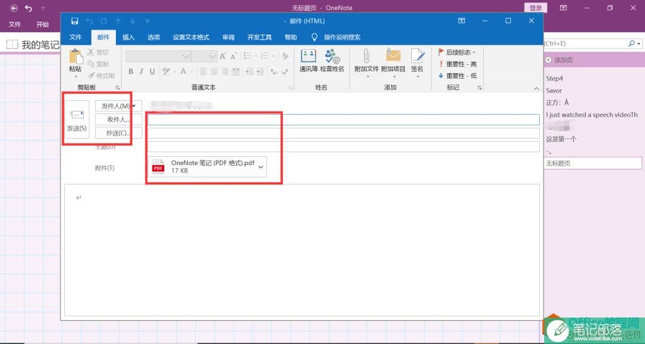Open Quick Access Toolbar customize dropdown
The height and width of the screenshot is (344, 645).
[147, 21]
